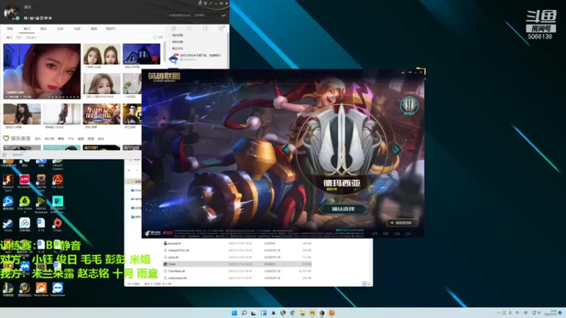Click the File Explorer back arrow
566x318 pixels.
[x=129, y=170]
